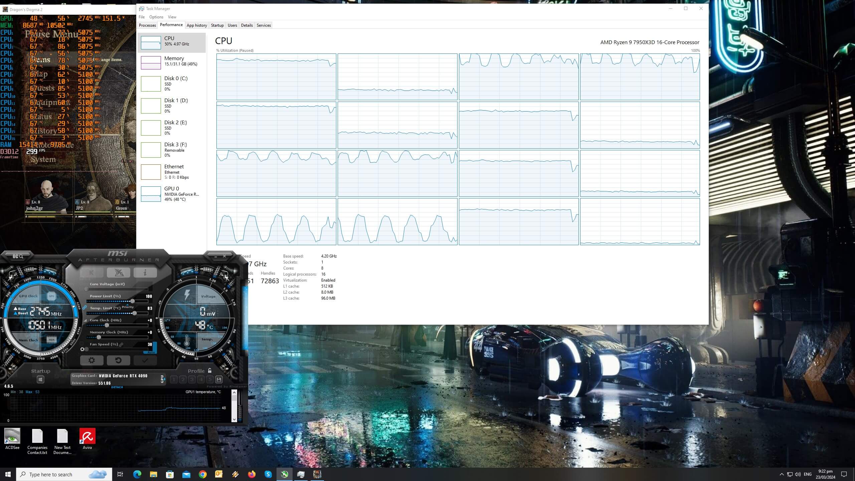
Task: Toggle the Fan Speed Auto mode
Action: [151, 352]
